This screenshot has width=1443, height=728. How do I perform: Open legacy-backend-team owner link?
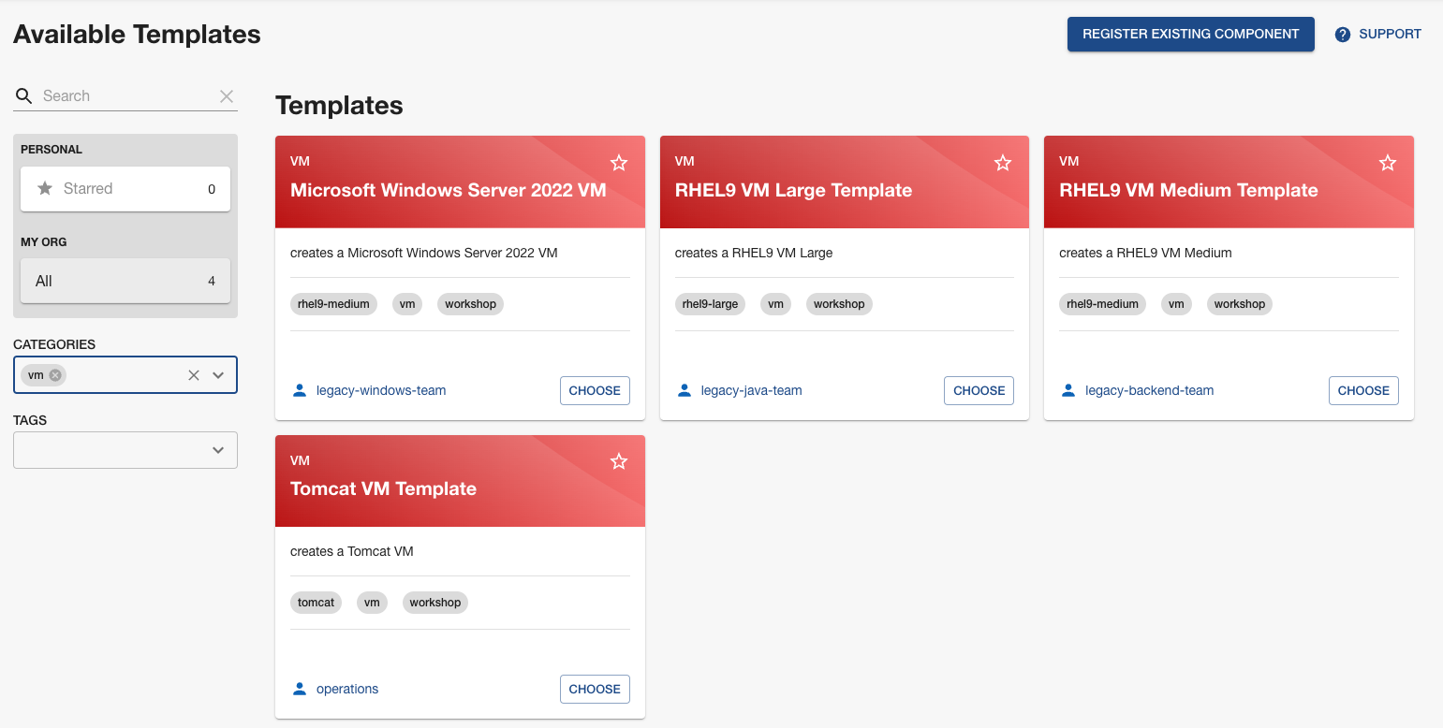tap(1149, 390)
